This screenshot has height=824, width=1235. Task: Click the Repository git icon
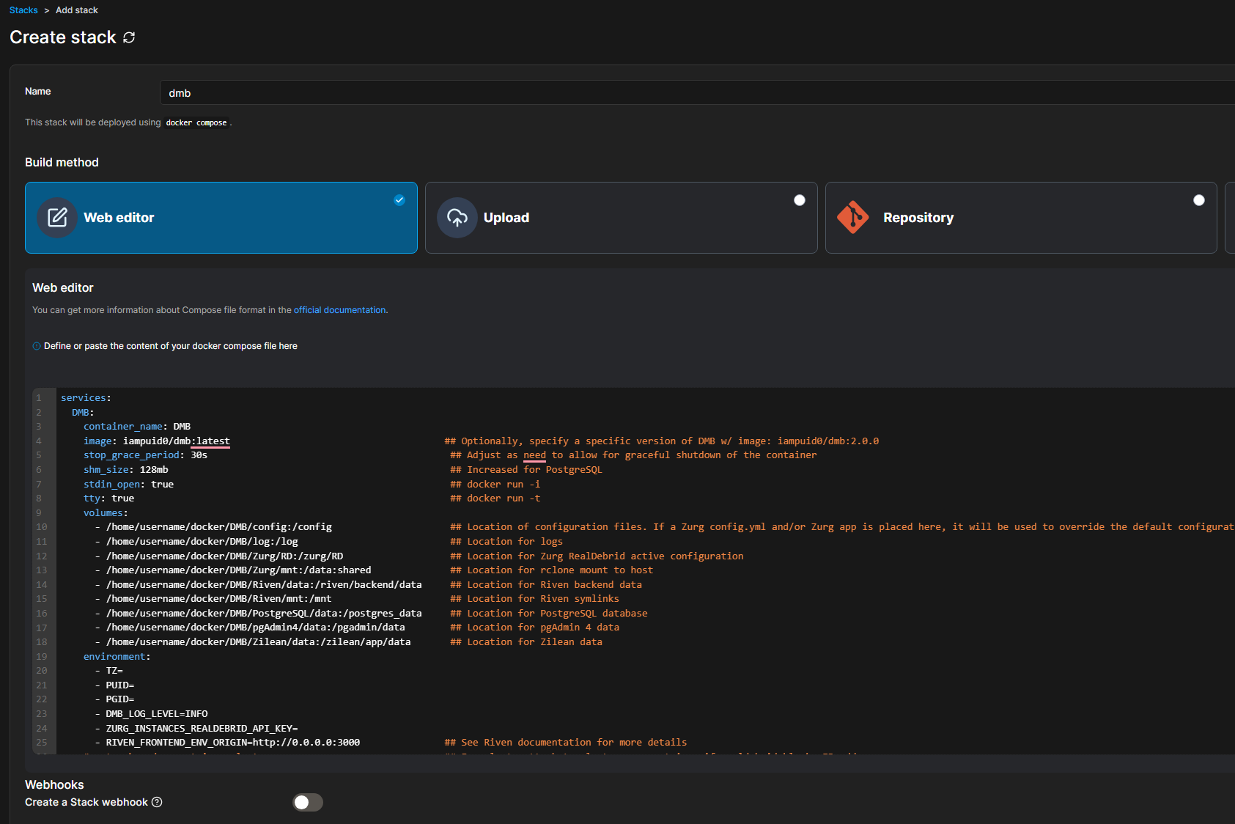tap(853, 218)
